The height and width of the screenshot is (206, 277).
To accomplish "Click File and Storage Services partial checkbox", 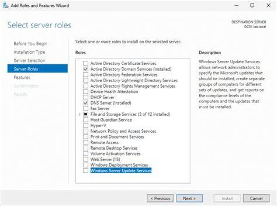I will [85, 114].
